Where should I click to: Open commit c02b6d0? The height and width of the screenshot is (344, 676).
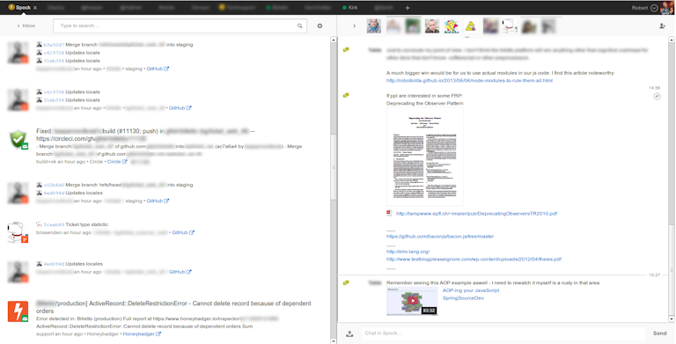pos(54,185)
